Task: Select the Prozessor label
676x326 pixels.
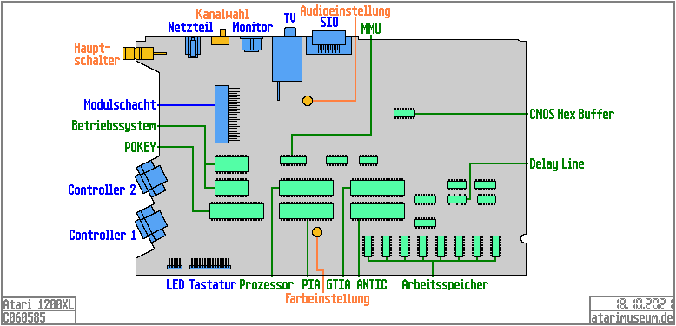Action: pyautogui.click(x=267, y=284)
